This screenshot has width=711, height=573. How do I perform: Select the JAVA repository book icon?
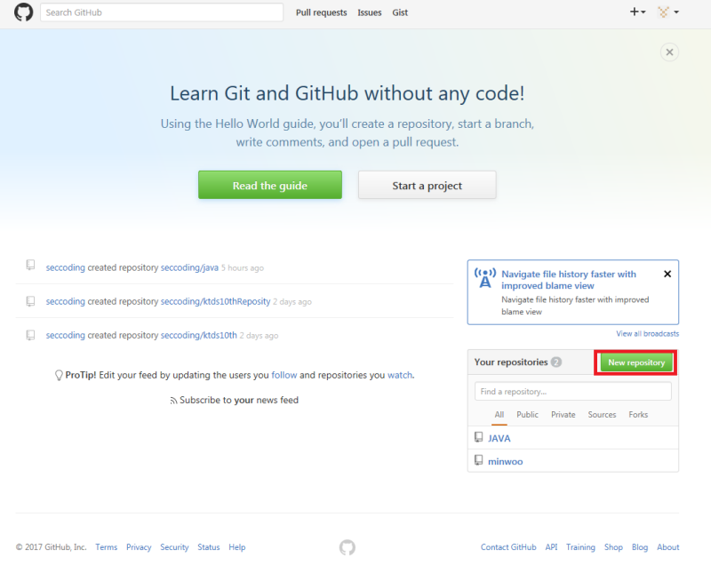click(x=479, y=437)
